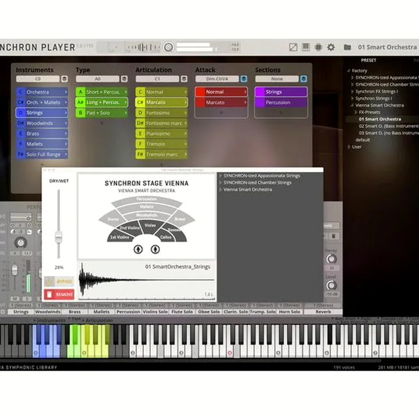This screenshot has width=419, height=419.
Task: Turn the Strings channel pan knob
Action: coord(20,243)
